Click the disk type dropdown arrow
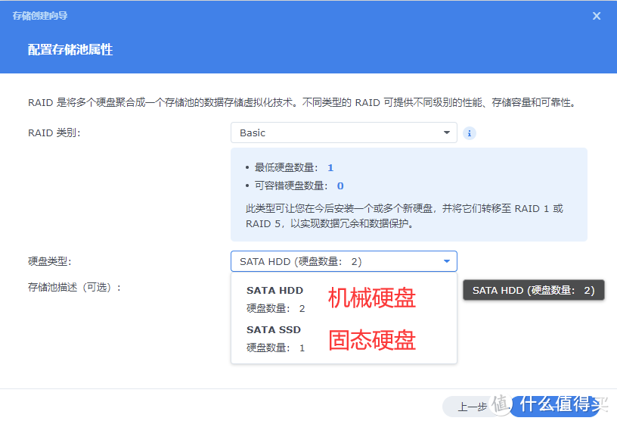The image size is (617, 424). click(x=446, y=262)
